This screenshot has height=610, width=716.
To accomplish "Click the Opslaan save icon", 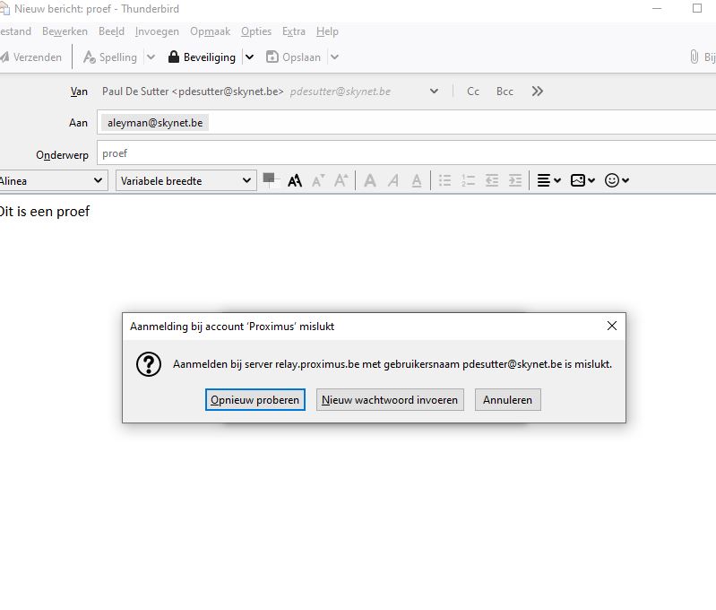I will click(272, 57).
